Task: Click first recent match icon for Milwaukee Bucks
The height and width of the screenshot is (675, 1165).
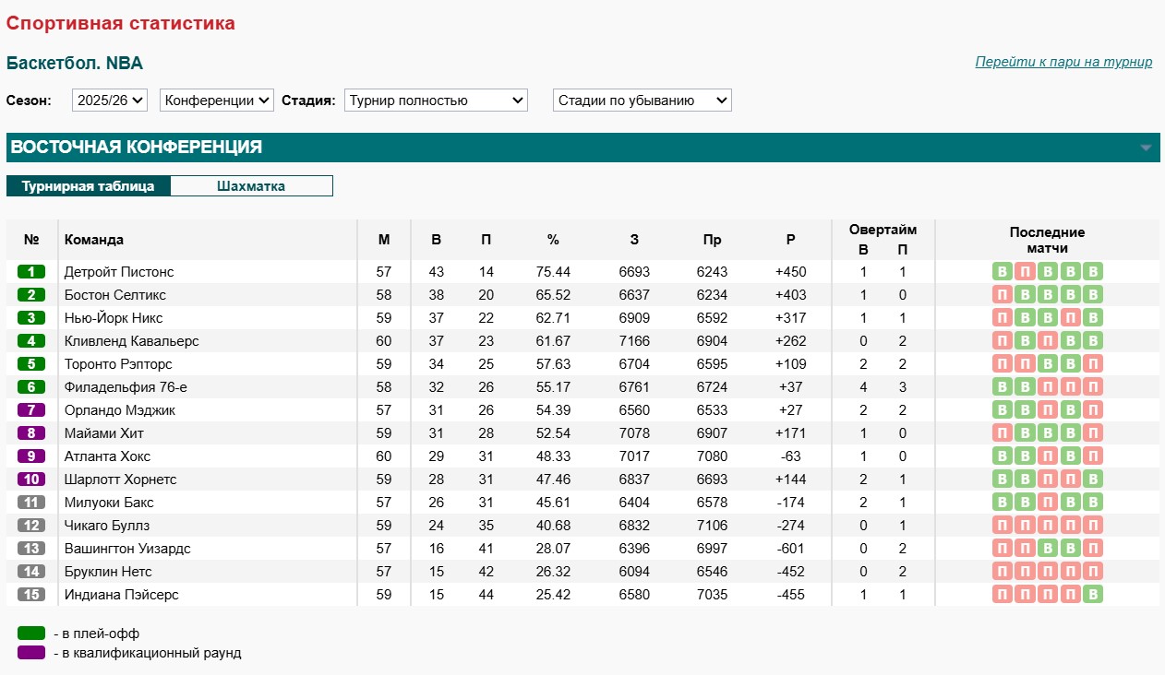Action: click(1002, 503)
